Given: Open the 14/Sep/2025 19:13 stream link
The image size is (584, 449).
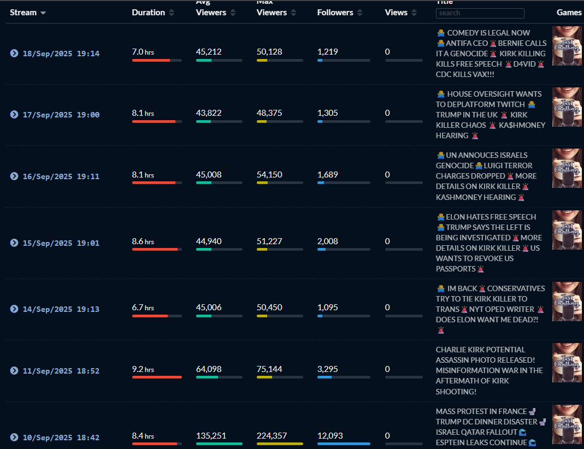Looking at the screenshot, I should 61,309.
